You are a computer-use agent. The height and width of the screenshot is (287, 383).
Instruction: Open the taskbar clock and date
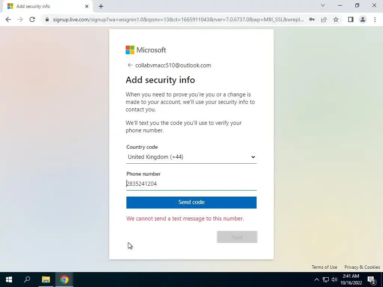[351, 280]
